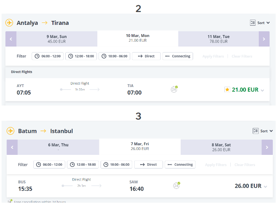Image resolution: width=276 pixels, height=203 pixels.
Task: Select the 9 Mar, Sun date tab
Action: 56,39
